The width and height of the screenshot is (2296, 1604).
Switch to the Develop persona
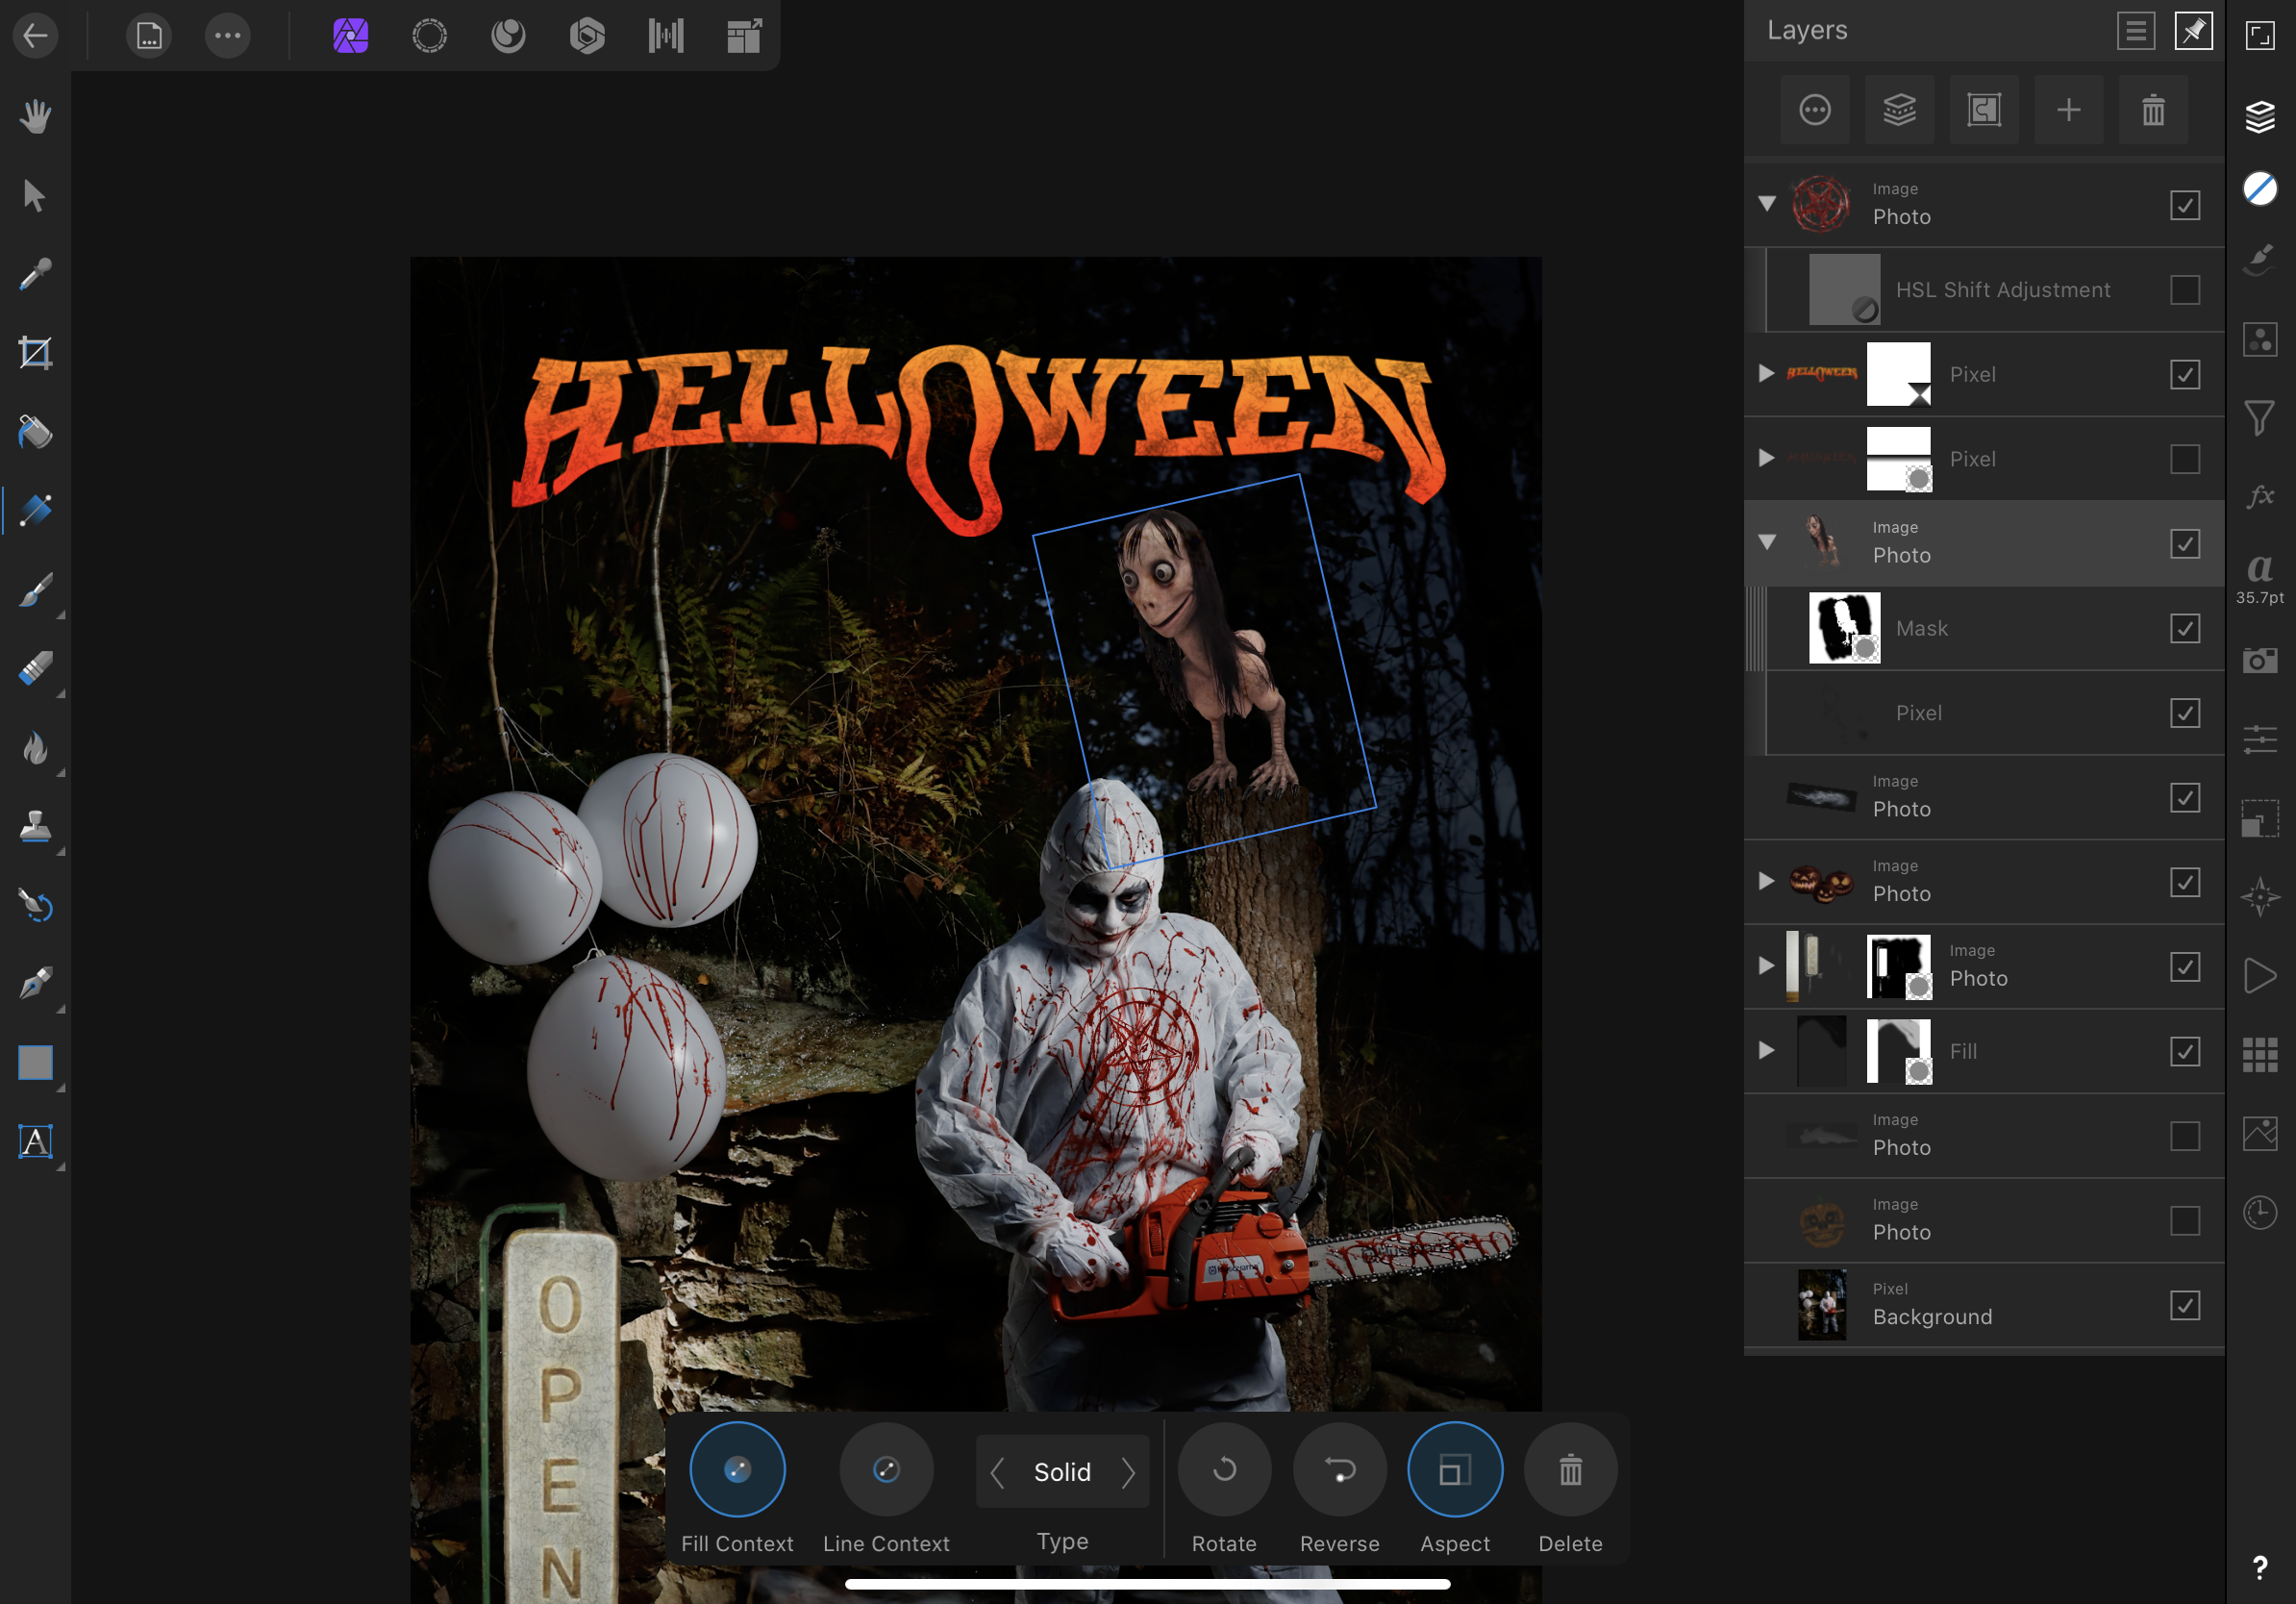pyautogui.click(x=587, y=36)
